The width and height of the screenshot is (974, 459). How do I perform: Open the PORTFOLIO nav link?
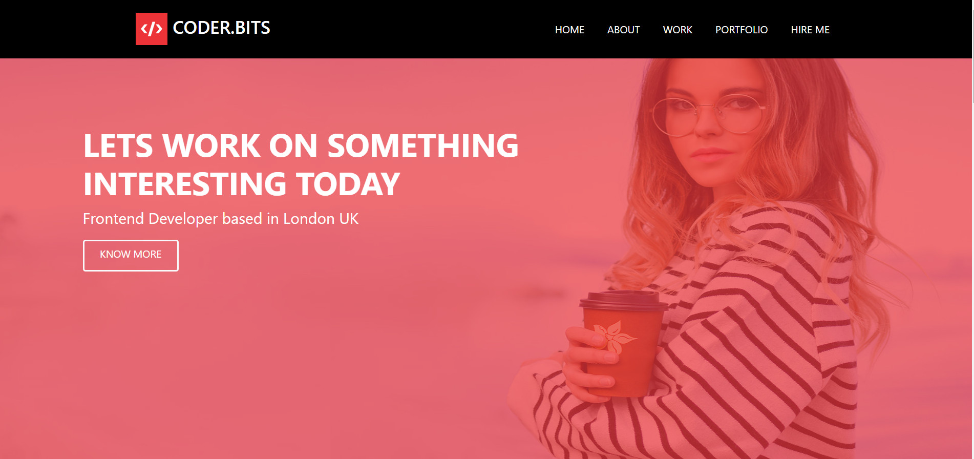(742, 30)
